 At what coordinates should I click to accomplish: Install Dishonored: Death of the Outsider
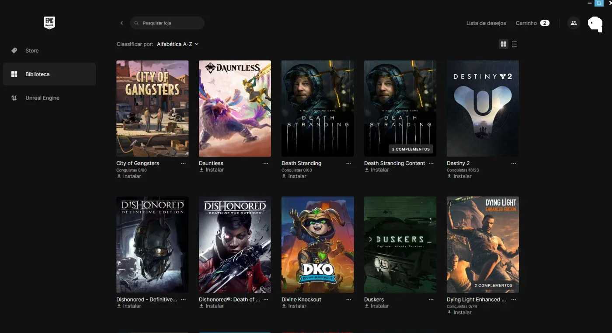212,306
